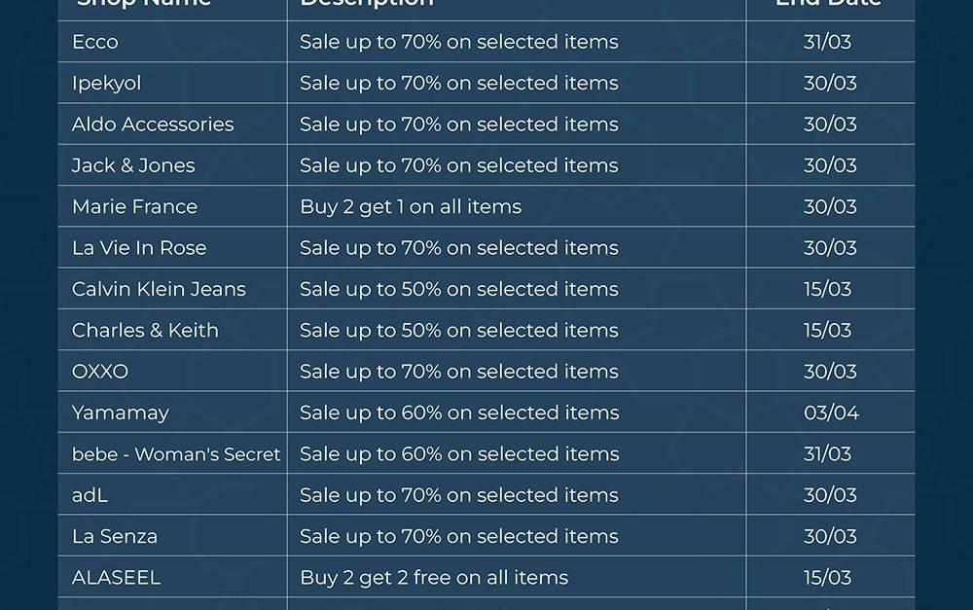Select the adL shop name
Image resolution: width=973 pixels, height=610 pixels.
90,495
